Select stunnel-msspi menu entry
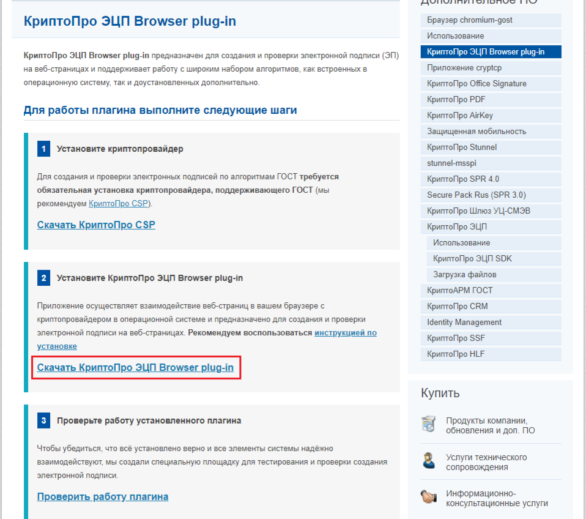586x519 pixels. coord(491,163)
